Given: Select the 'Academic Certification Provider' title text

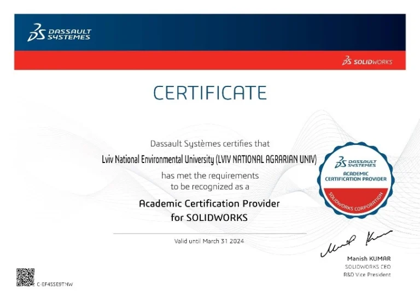Looking at the screenshot, I should [209, 203].
